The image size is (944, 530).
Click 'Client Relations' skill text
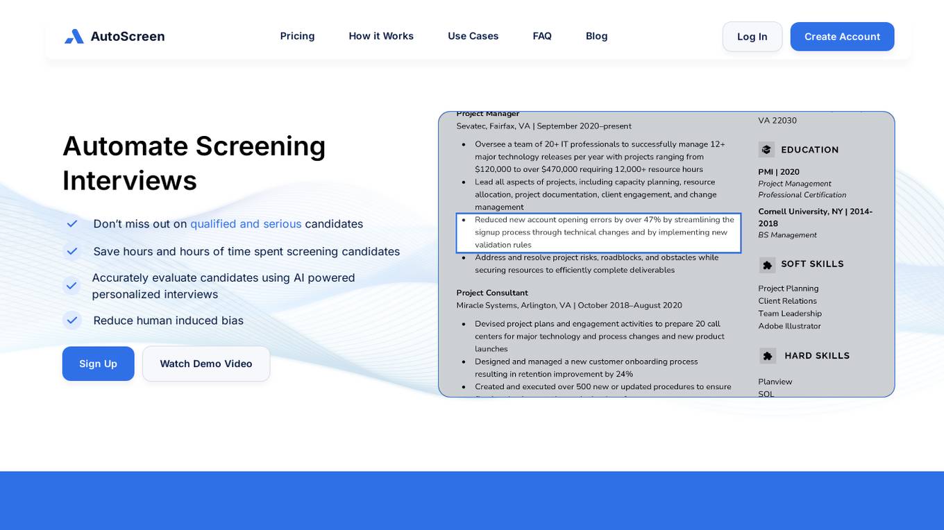pyautogui.click(x=787, y=301)
